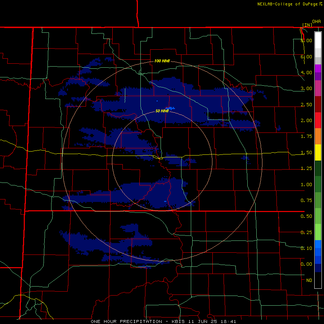Click the [IN] units label
The width and height of the screenshot is (324, 324).
(307, 25)
